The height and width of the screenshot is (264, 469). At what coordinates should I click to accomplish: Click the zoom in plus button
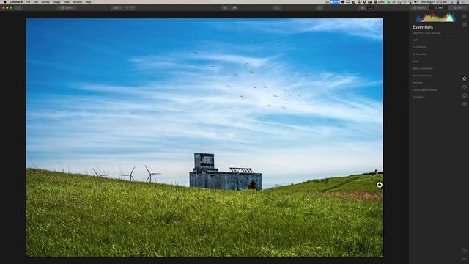coord(133,8)
